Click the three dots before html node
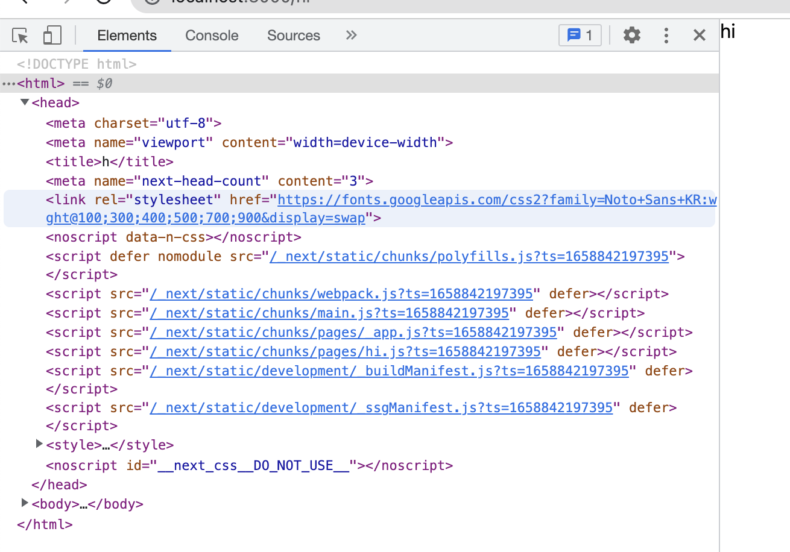 [x=8, y=84]
